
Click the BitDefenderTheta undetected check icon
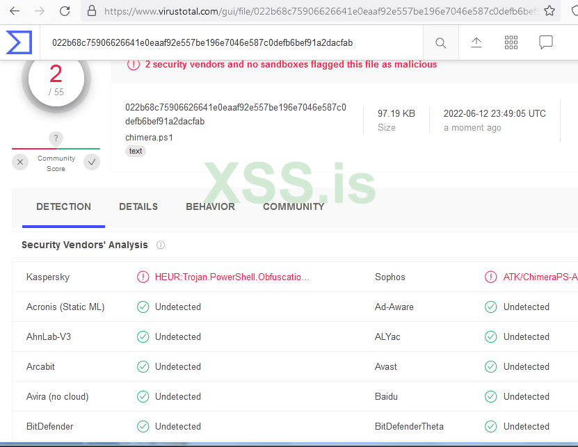(x=490, y=426)
